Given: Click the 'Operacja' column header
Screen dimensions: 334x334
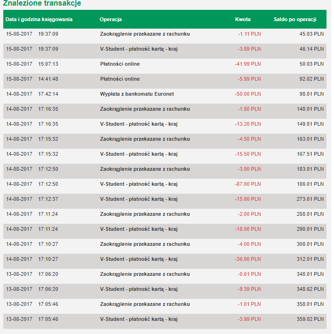Looking at the screenshot, I should (x=111, y=19).
